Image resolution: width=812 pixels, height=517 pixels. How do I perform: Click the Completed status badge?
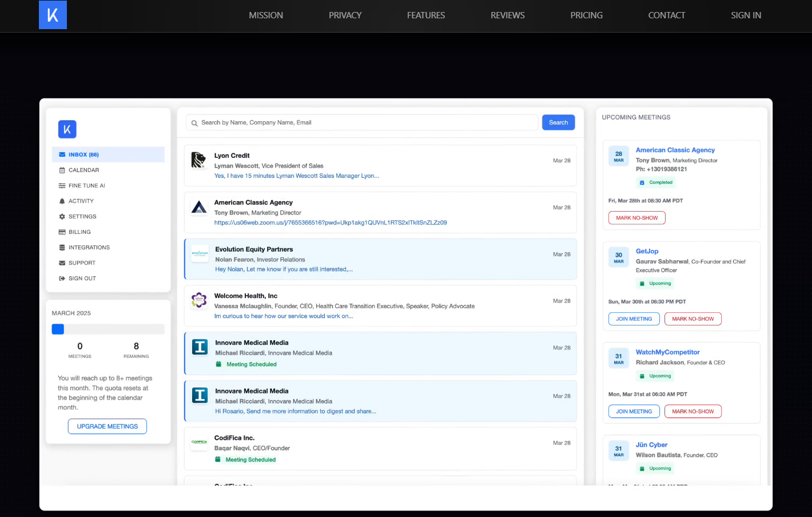coord(656,182)
